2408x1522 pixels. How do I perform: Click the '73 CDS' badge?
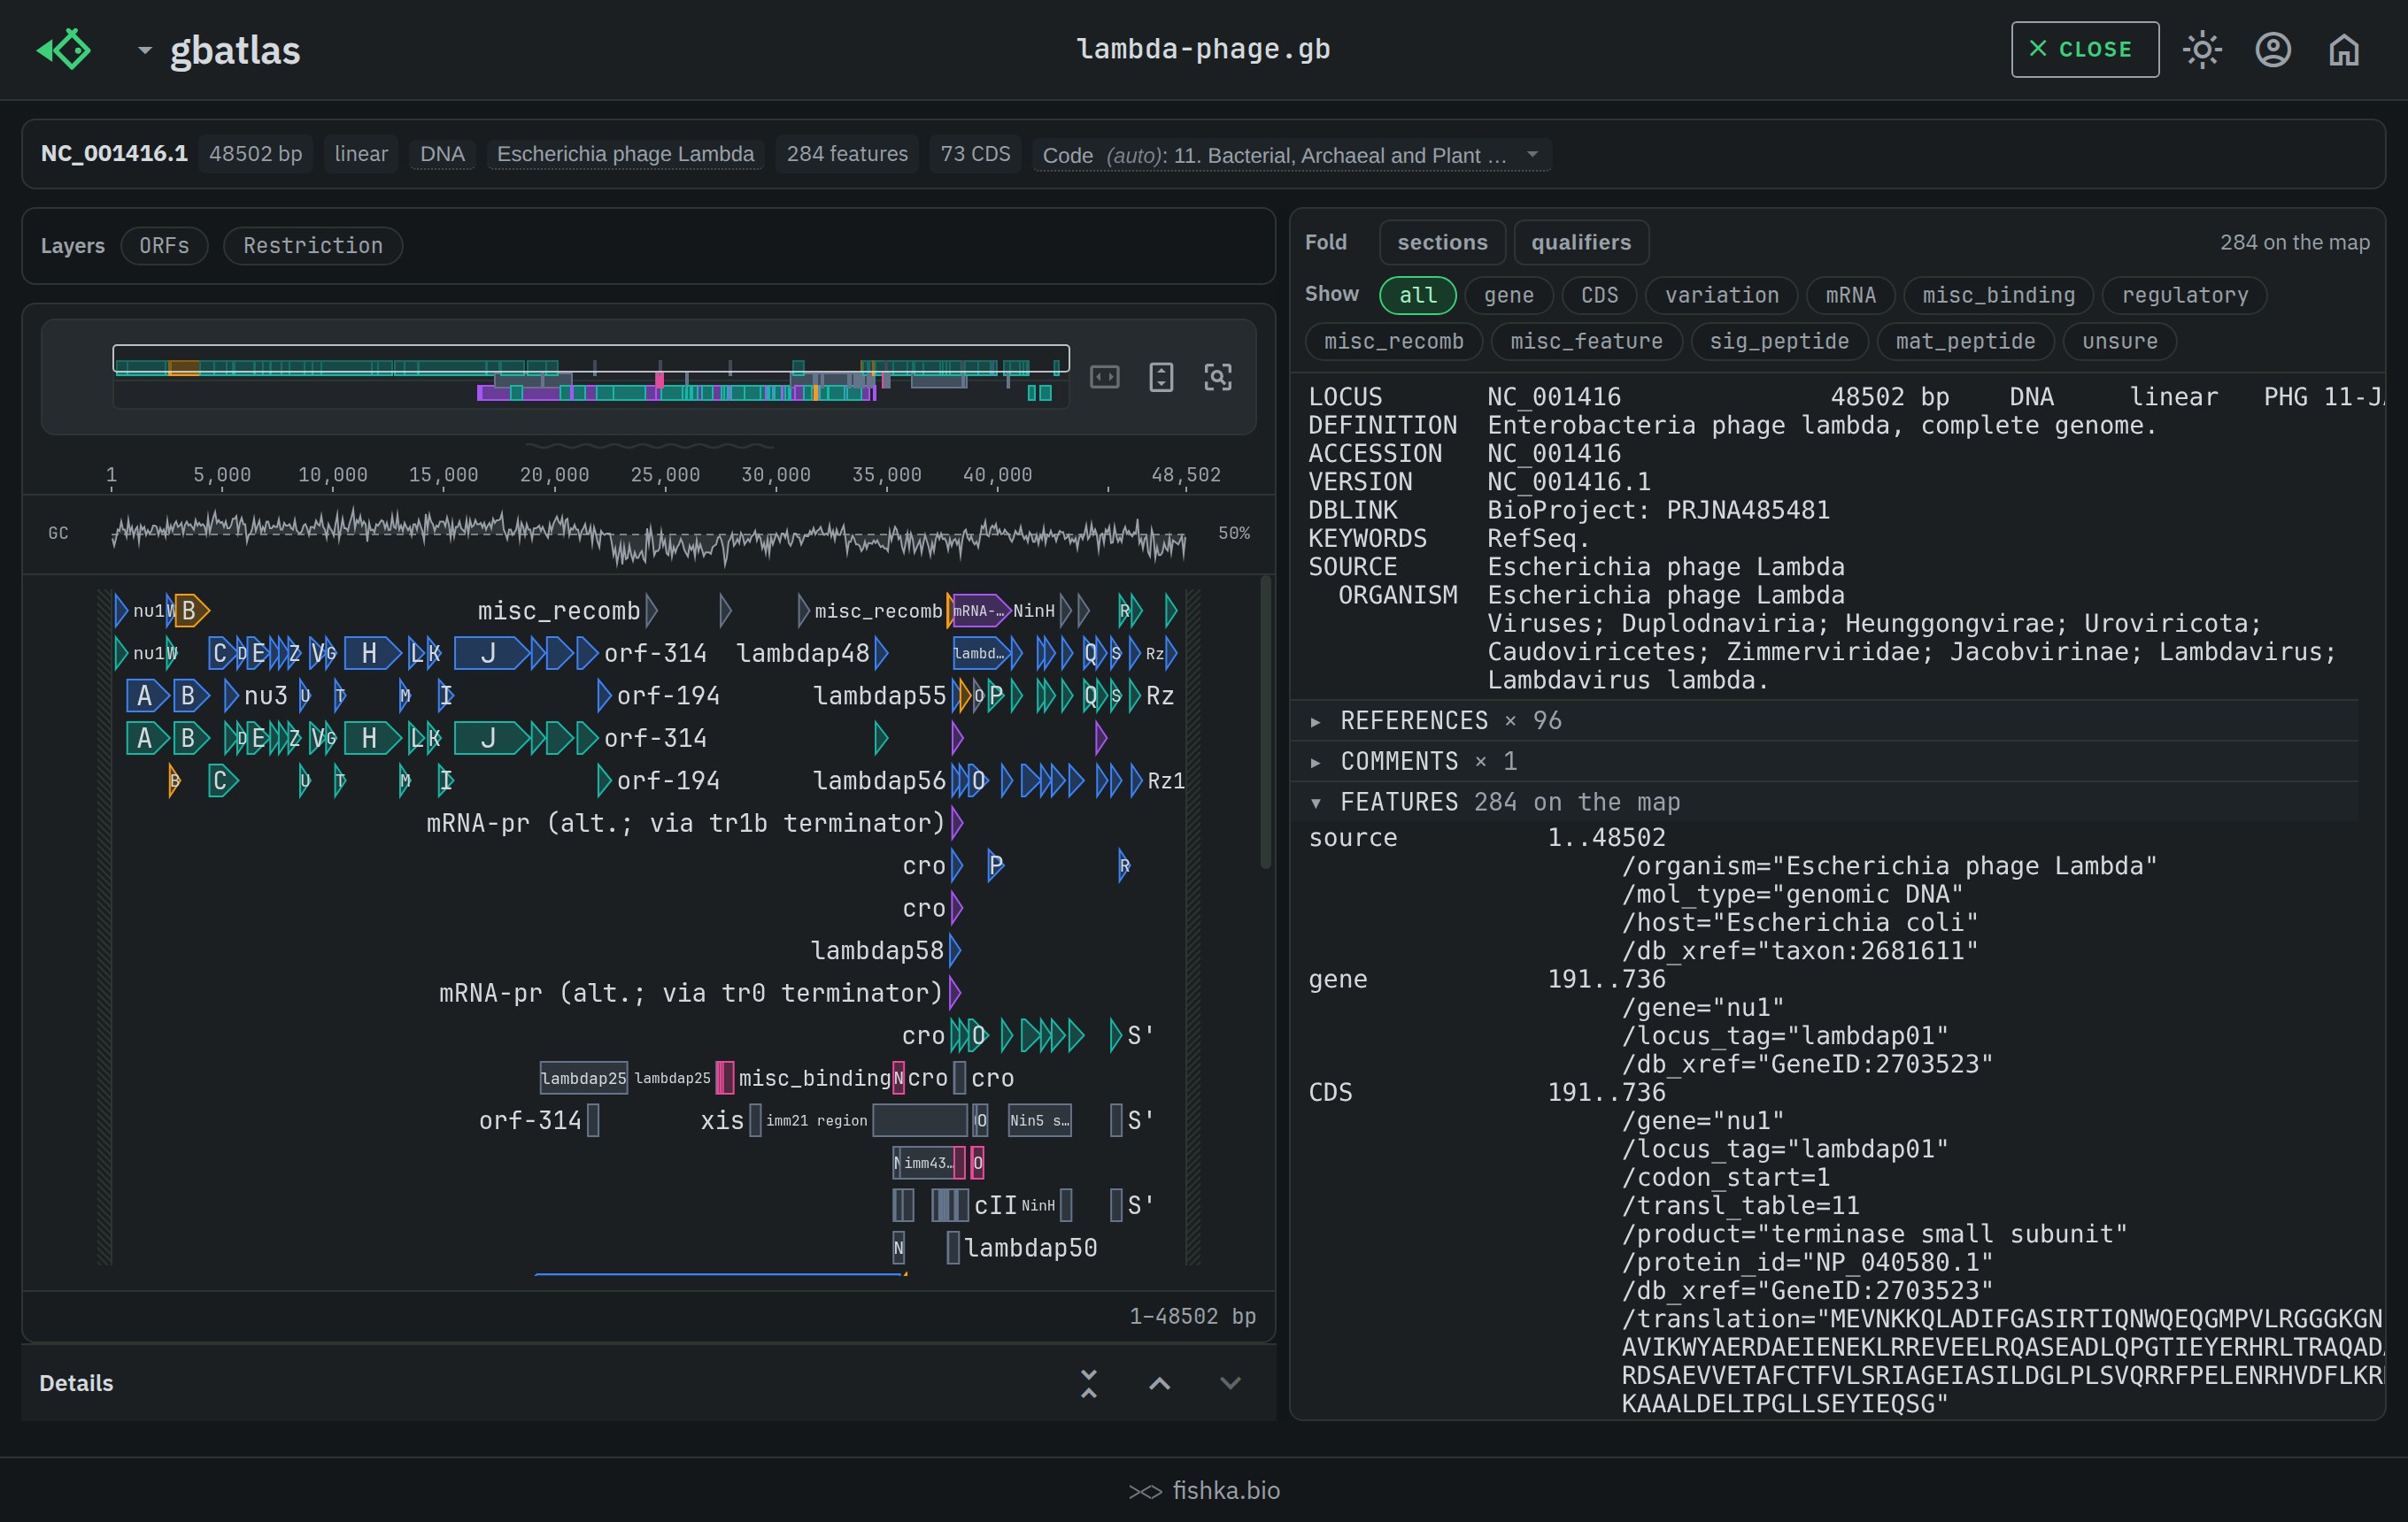pyautogui.click(x=975, y=154)
